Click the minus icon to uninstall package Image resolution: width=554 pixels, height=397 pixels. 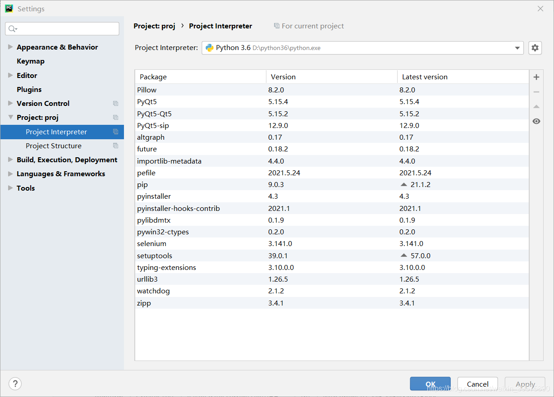pyautogui.click(x=536, y=92)
